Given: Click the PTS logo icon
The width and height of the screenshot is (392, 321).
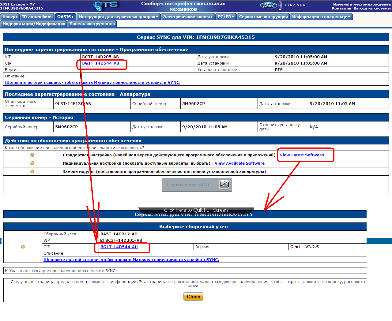Looking at the screenshot, I should click(x=106, y=6).
